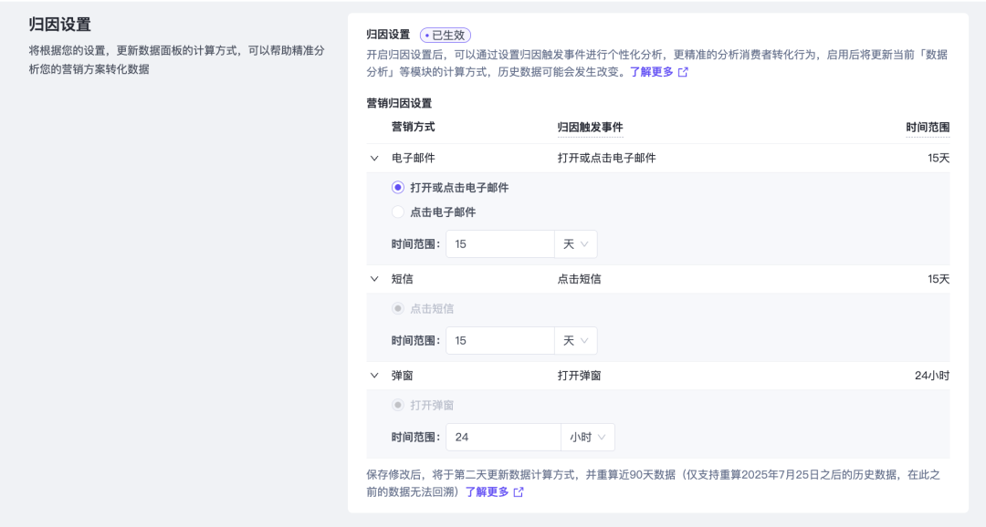Collapse the 电子邮件 row chevron
Screen dimensions: 986x527
[374, 158]
